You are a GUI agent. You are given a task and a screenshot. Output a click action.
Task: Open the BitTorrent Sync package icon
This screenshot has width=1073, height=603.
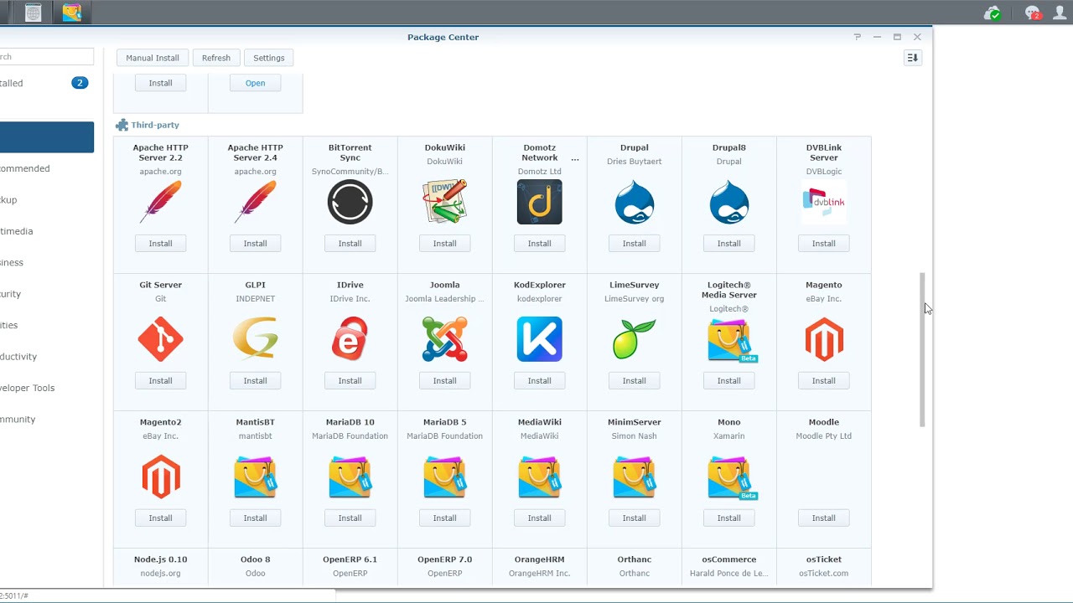pos(350,202)
